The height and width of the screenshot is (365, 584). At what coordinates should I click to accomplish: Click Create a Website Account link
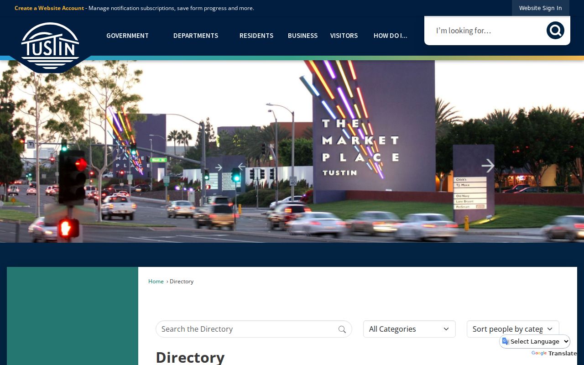click(49, 8)
